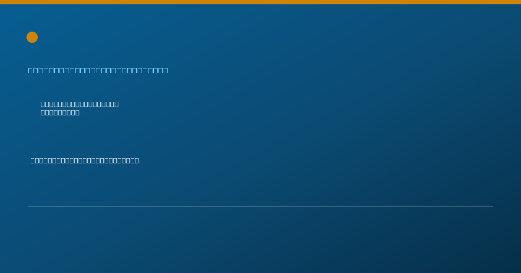Viewport: 521px width, 273px height.
Task: Click the last box of the lone white line
Action: pos(137,160)
